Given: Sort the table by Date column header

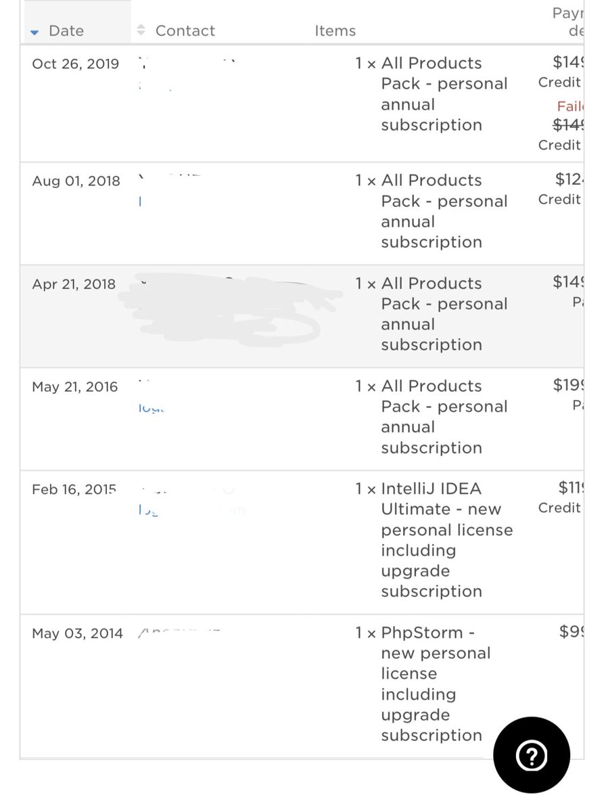Looking at the screenshot, I should point(66,31).
